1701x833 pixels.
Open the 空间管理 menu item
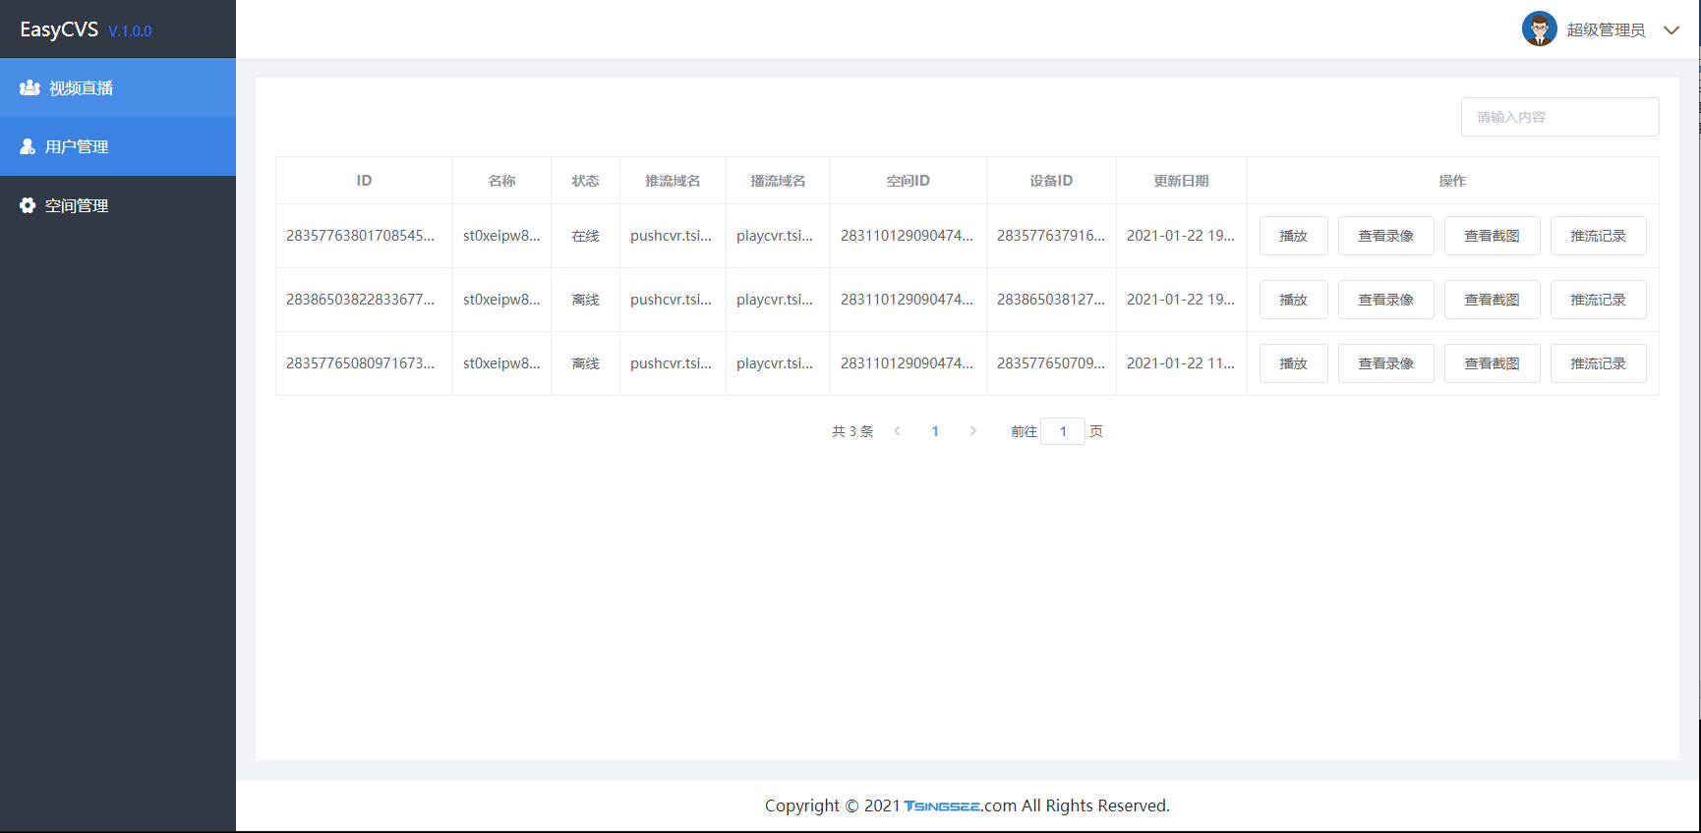click(x=77, y=206)
